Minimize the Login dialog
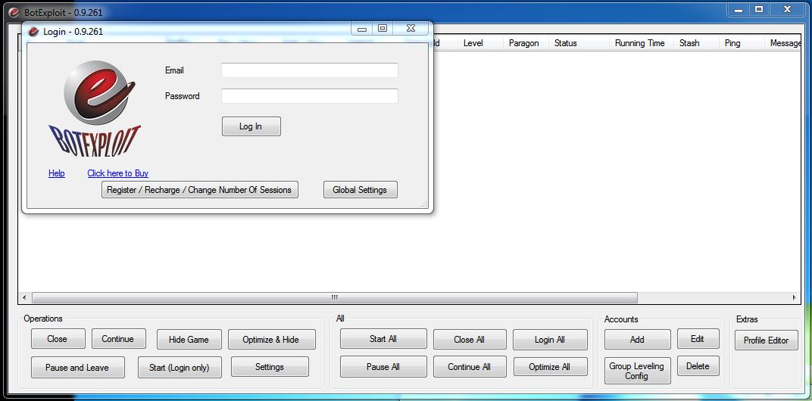 pyautogui.click(x=362, y=29)
